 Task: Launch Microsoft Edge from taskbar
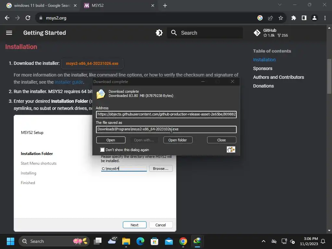(x=140, y=241)
